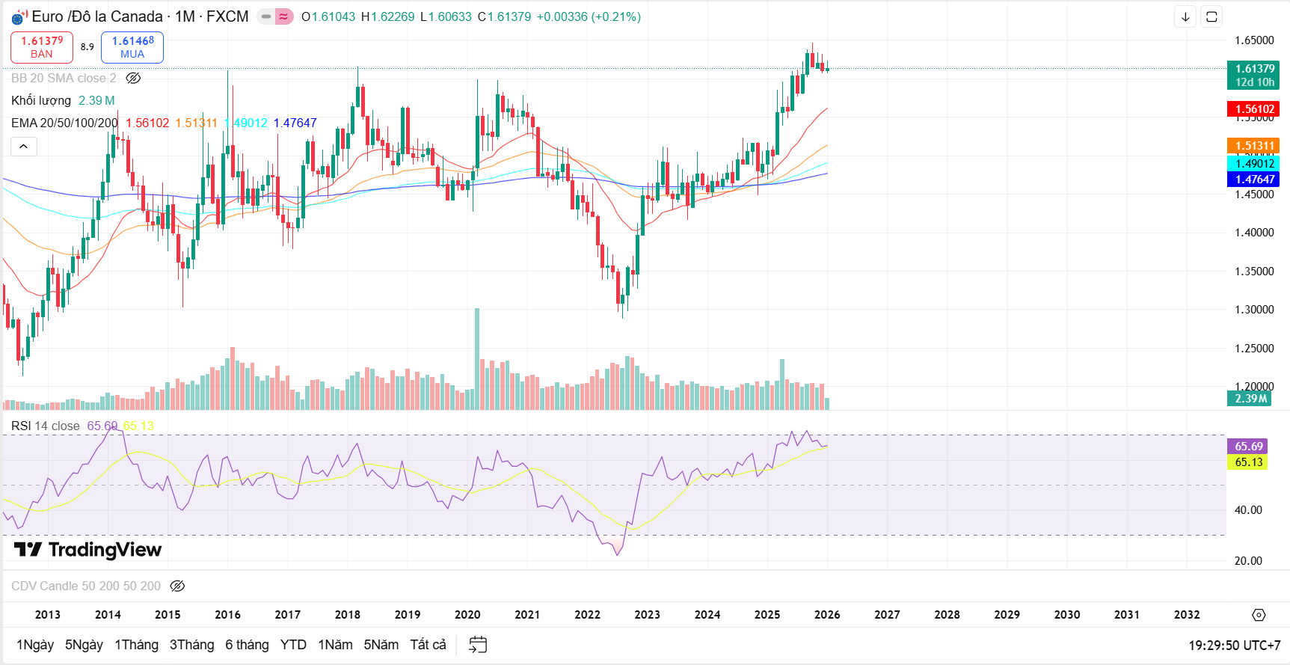The height and width of the screenshot is (665, 1290).
Task: Click the Euro/Canada currency flag icon
Action: 19,16
